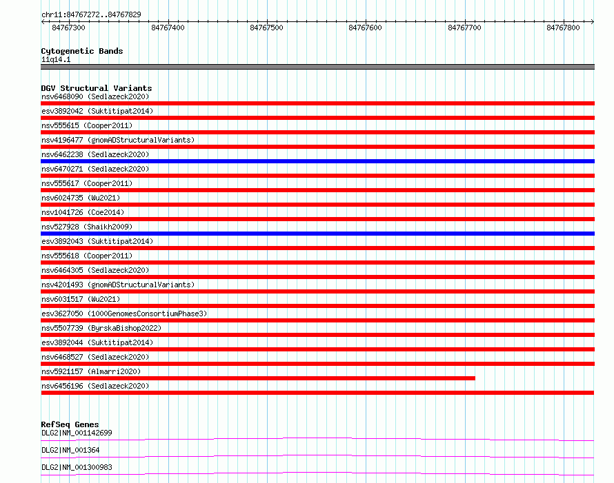Click the RefSeq Genes track title

point(70,424)
